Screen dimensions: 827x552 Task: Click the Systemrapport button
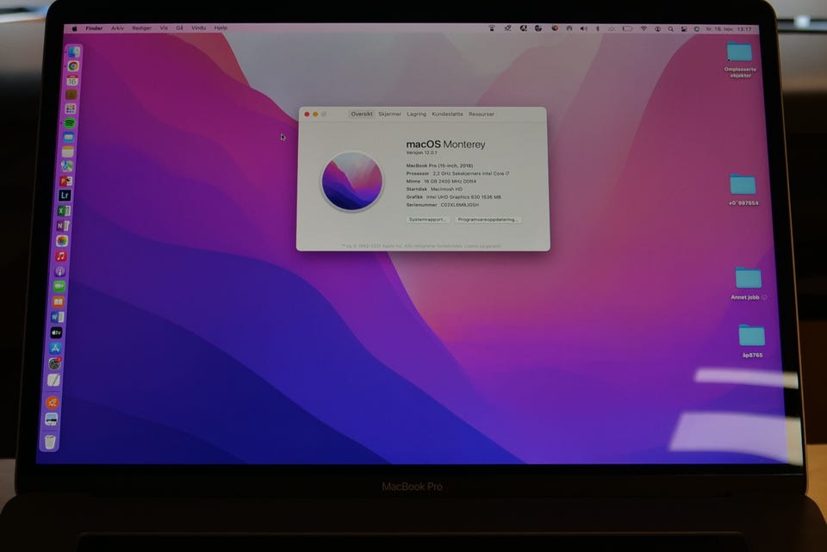428,220
